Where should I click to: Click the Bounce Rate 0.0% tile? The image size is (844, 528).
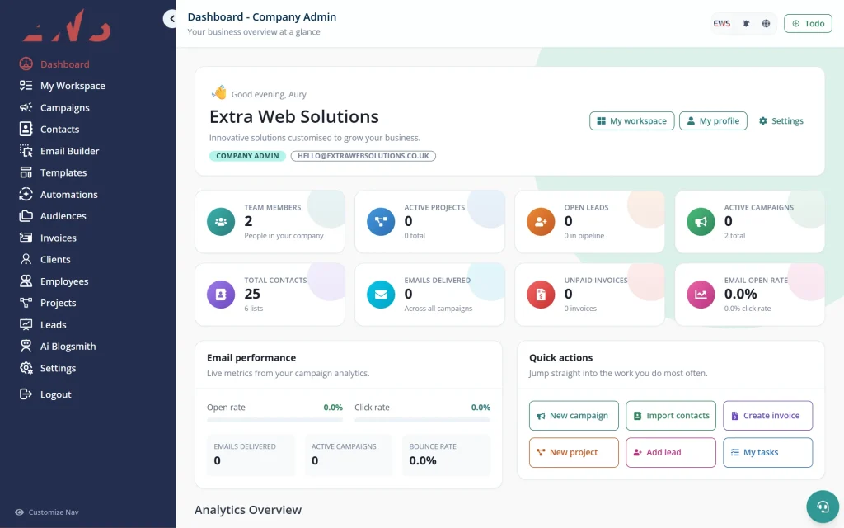pos(446,455)
